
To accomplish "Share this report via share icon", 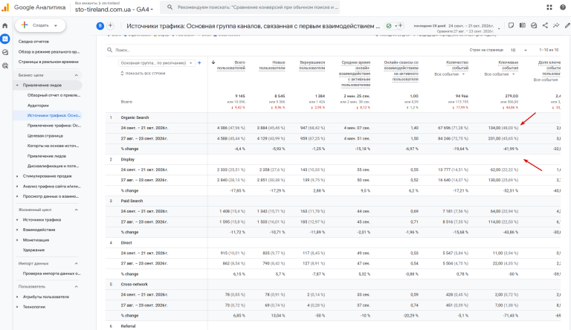I will [545, 25].
